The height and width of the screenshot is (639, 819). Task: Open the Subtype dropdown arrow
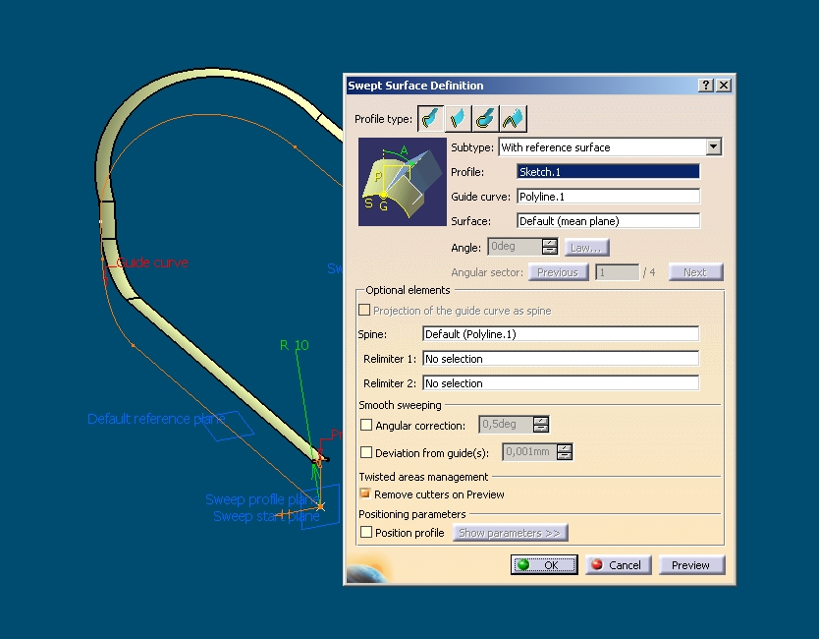pyautogui.click(x=714, y=146)
